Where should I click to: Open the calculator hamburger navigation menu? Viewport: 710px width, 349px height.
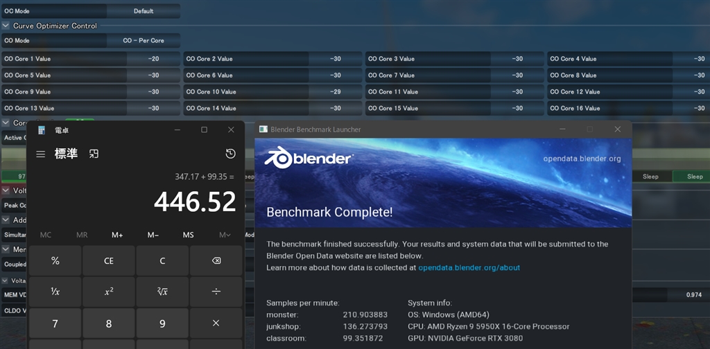[41, 154]
